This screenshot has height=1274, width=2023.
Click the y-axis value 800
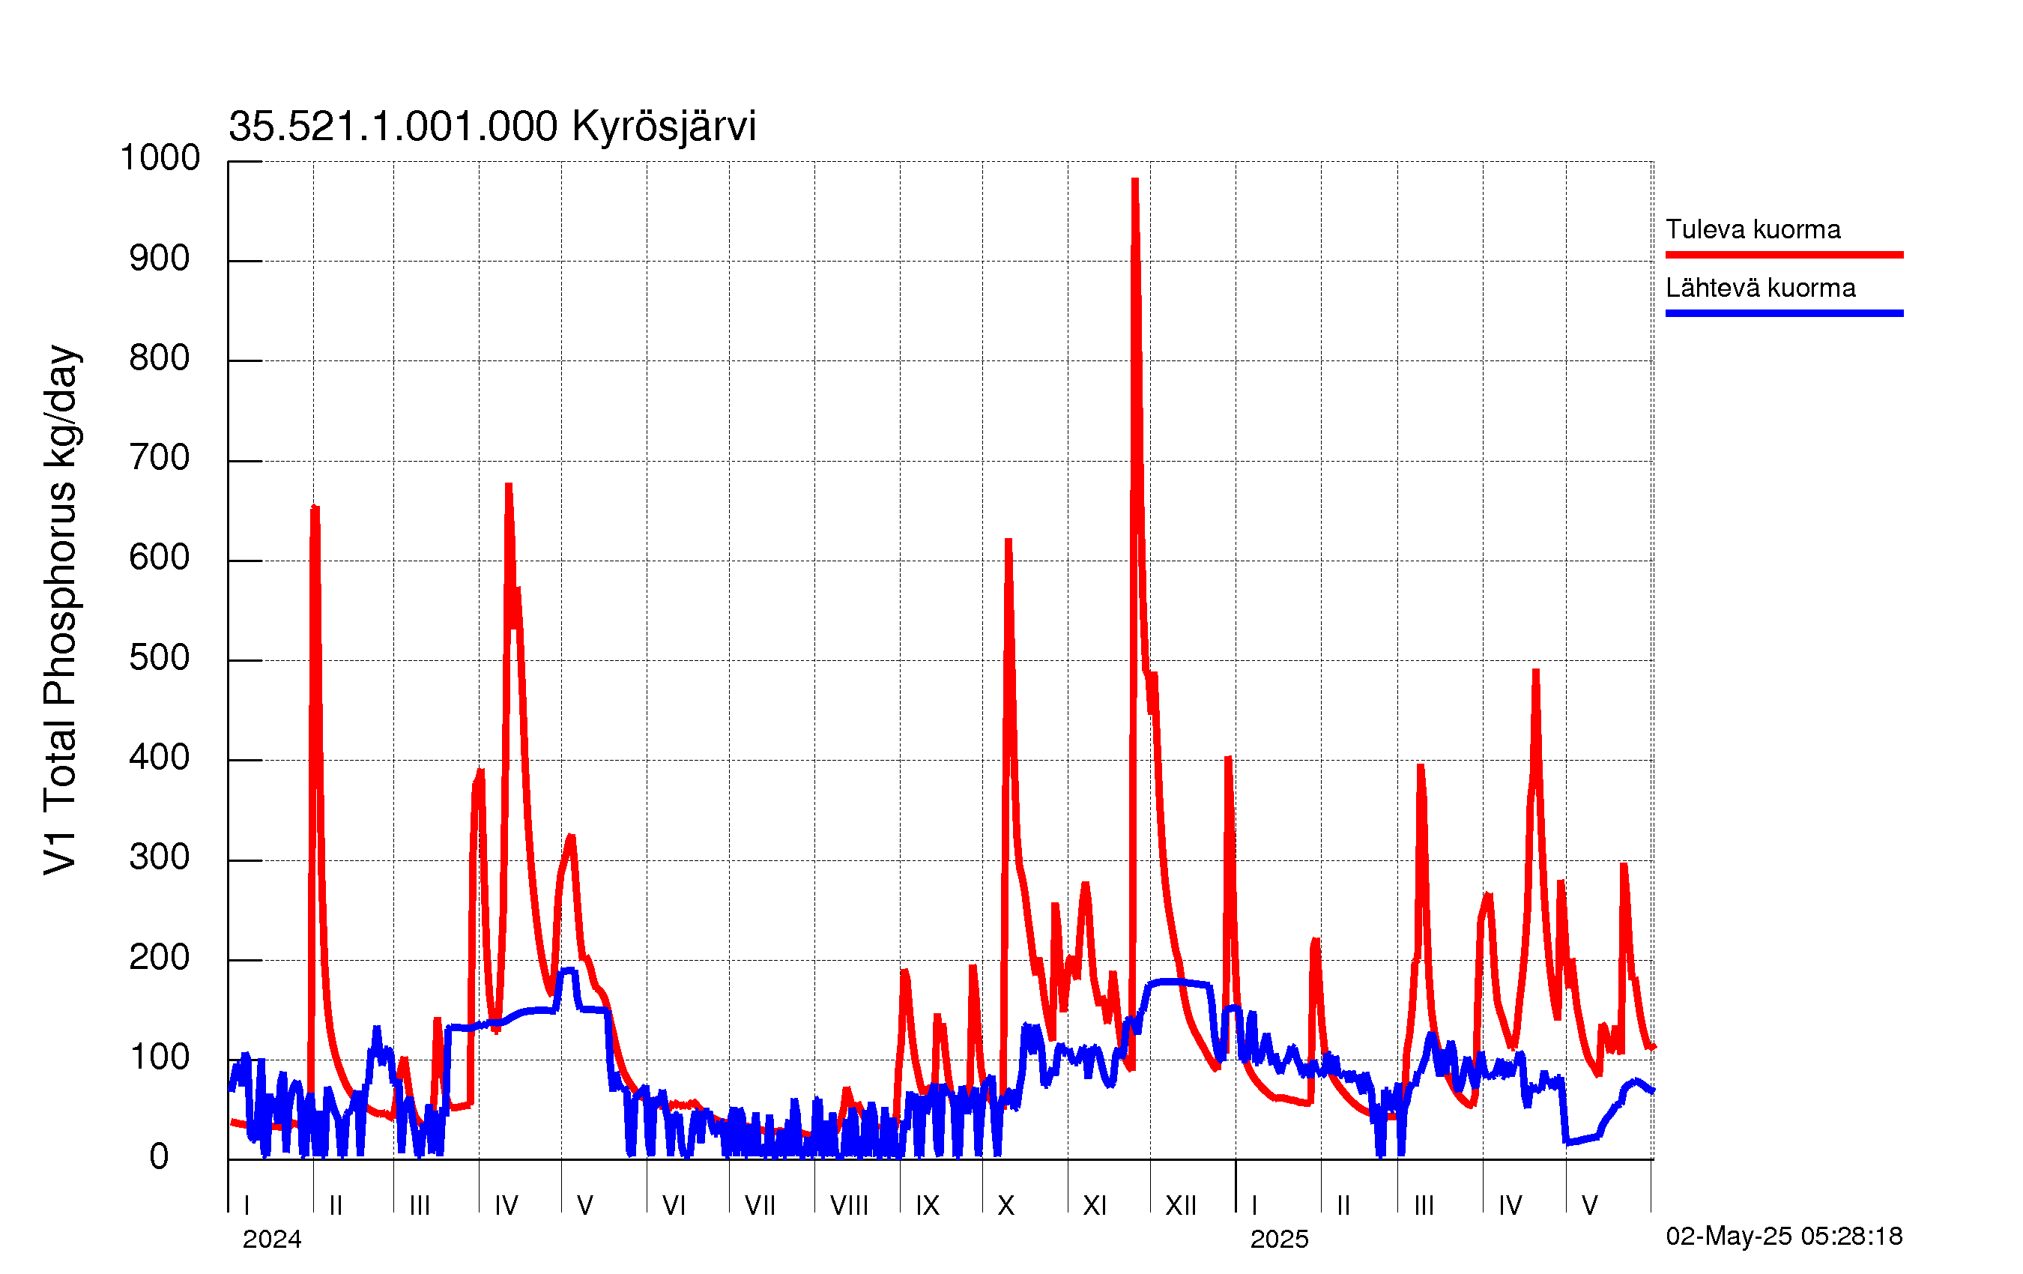[x=160, y=358]
